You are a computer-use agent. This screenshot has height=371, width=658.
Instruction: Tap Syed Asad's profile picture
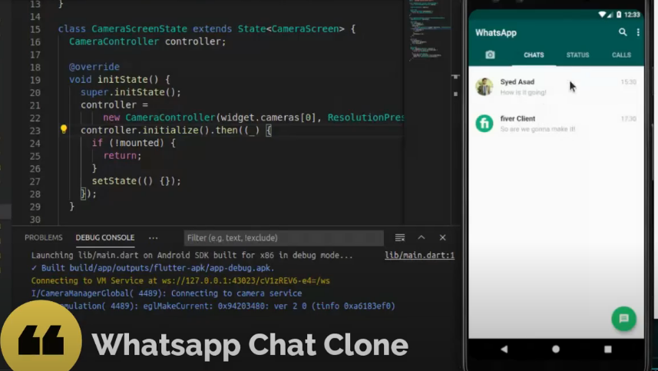coord(484,87)
